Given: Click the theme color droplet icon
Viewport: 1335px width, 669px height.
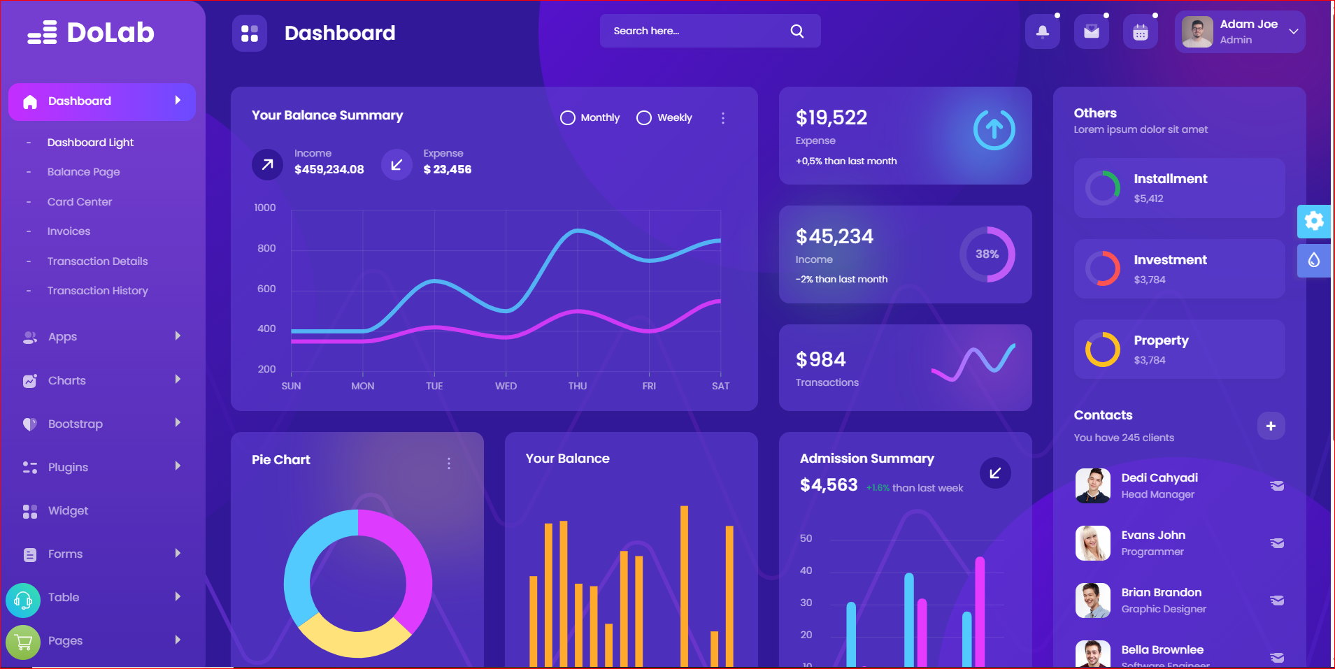Looking at the screenshot, I should coord(1314,260).
